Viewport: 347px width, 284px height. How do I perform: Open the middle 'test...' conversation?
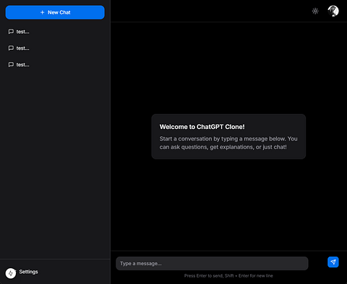coord(55,48)
